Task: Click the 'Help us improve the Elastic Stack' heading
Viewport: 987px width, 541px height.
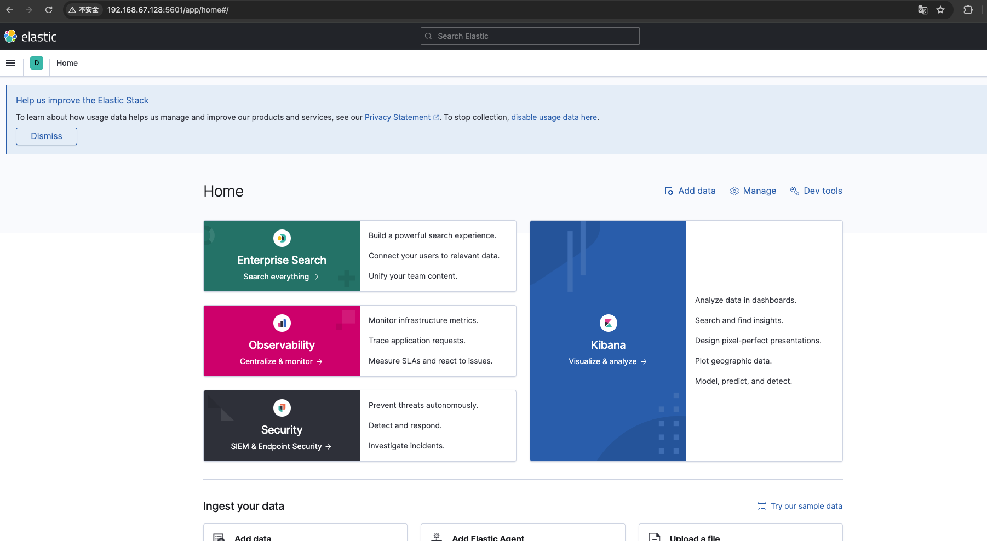Action: [x=82, y=100]
